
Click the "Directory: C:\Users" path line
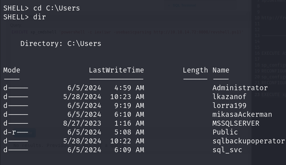(61, 44)
